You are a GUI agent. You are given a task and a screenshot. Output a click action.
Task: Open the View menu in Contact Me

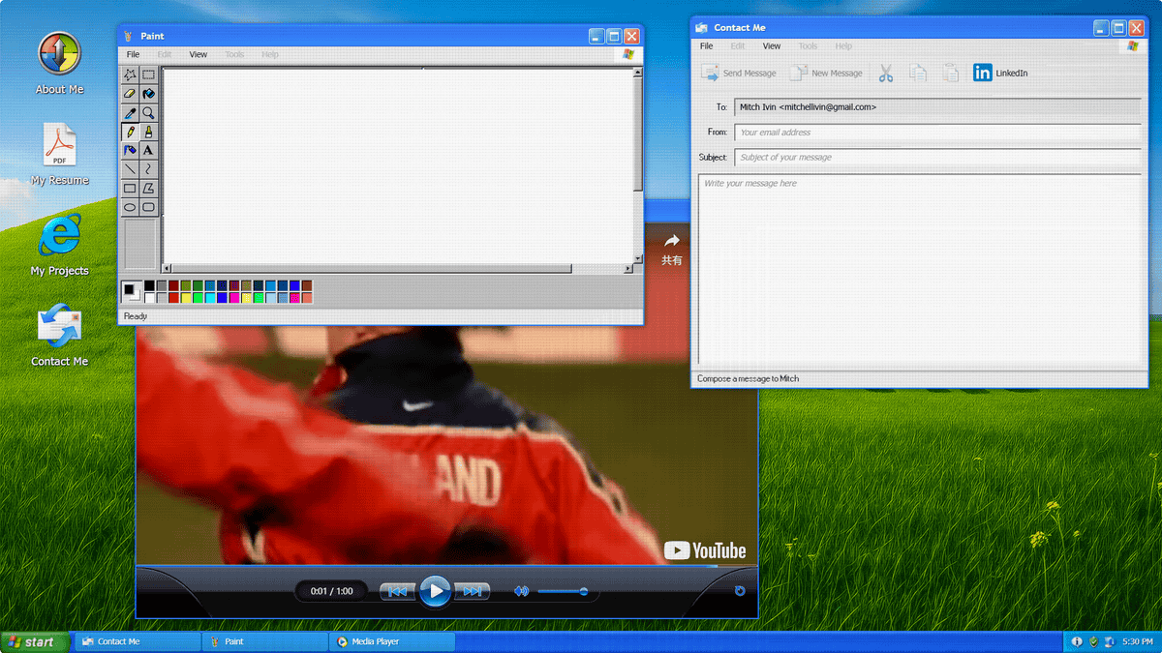click(771, 45)
